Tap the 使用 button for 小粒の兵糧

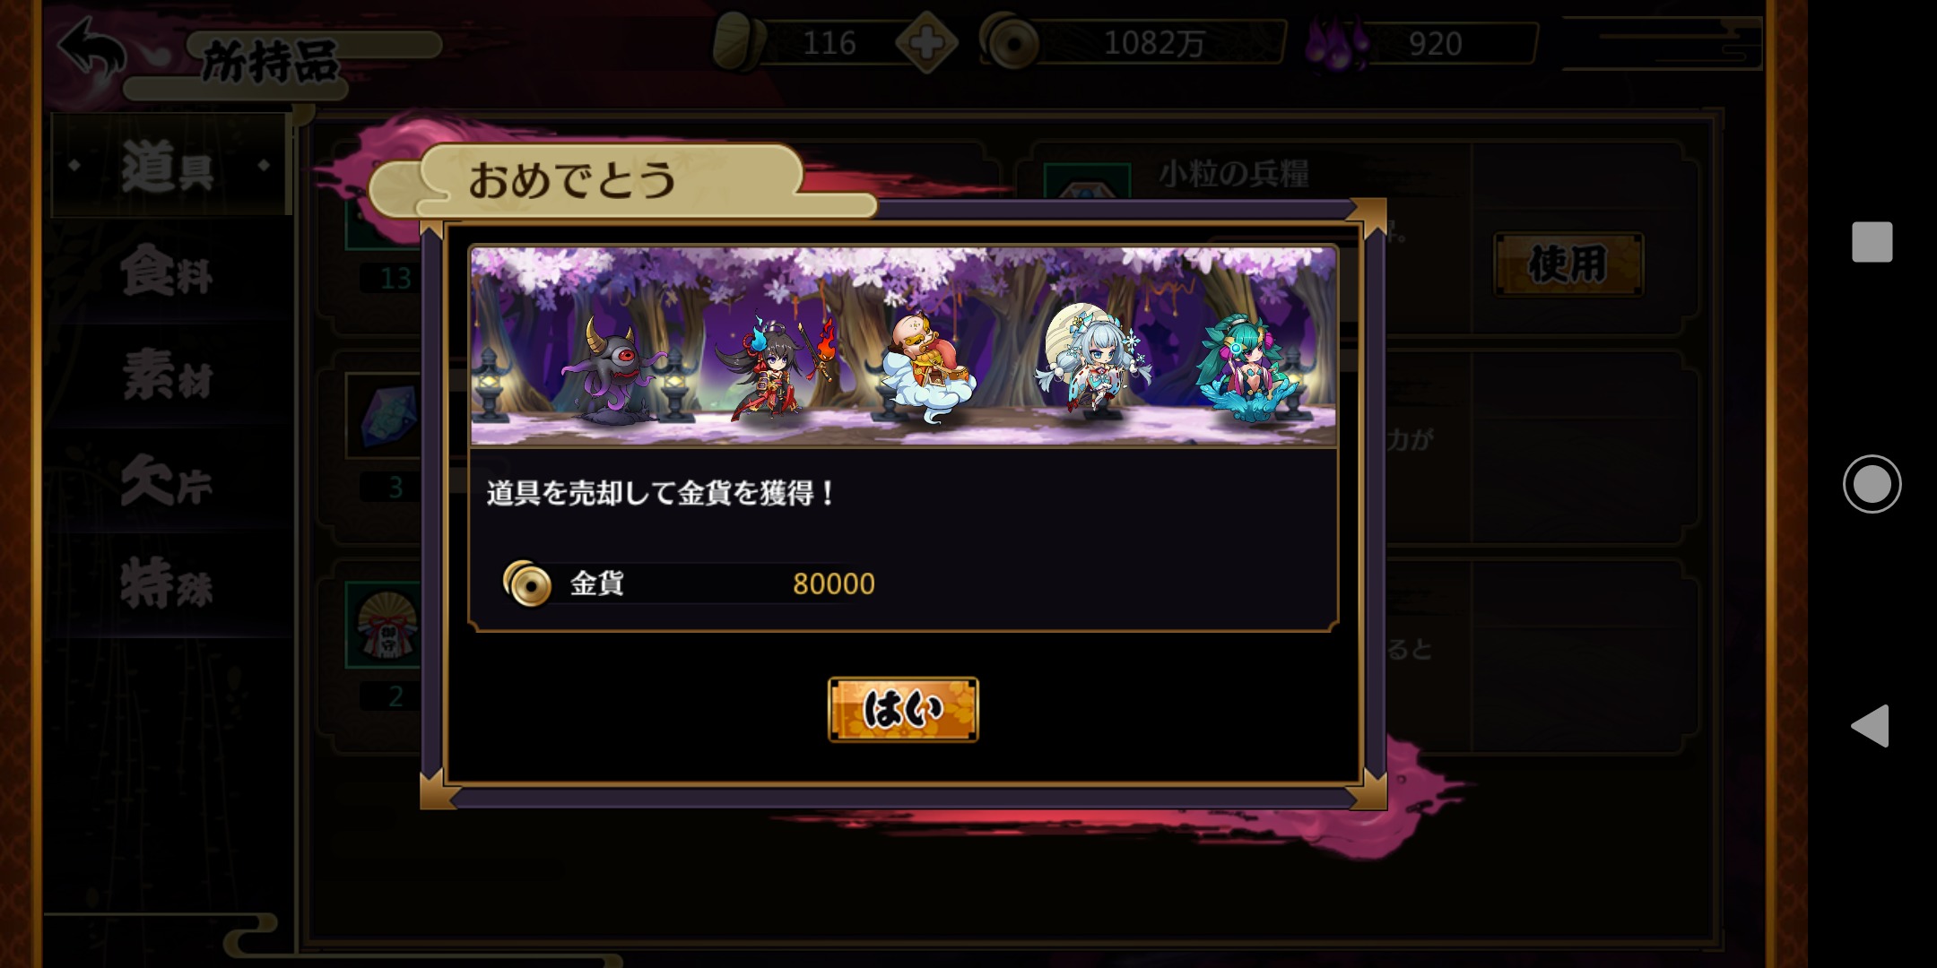pos(1568,264)
